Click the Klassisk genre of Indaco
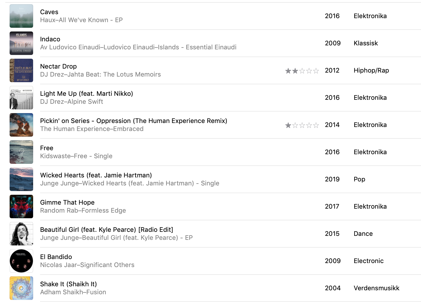Image resolution: width=421 pixels, height=302 pixels. (366, 43)
